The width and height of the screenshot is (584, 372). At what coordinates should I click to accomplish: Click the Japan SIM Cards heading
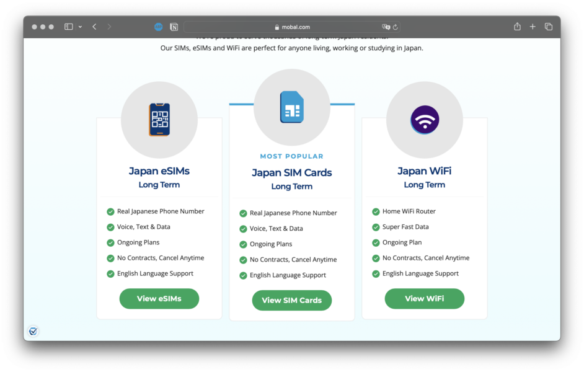(x=291, y=172)
